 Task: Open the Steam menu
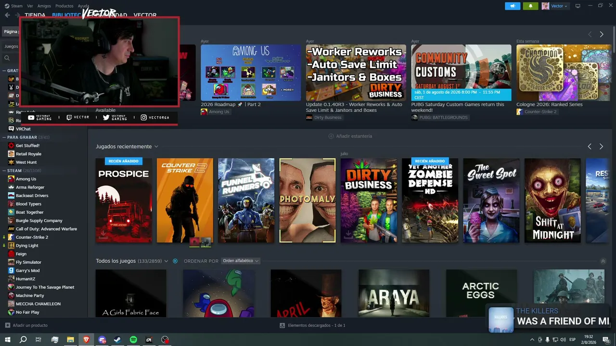point(17,6)
